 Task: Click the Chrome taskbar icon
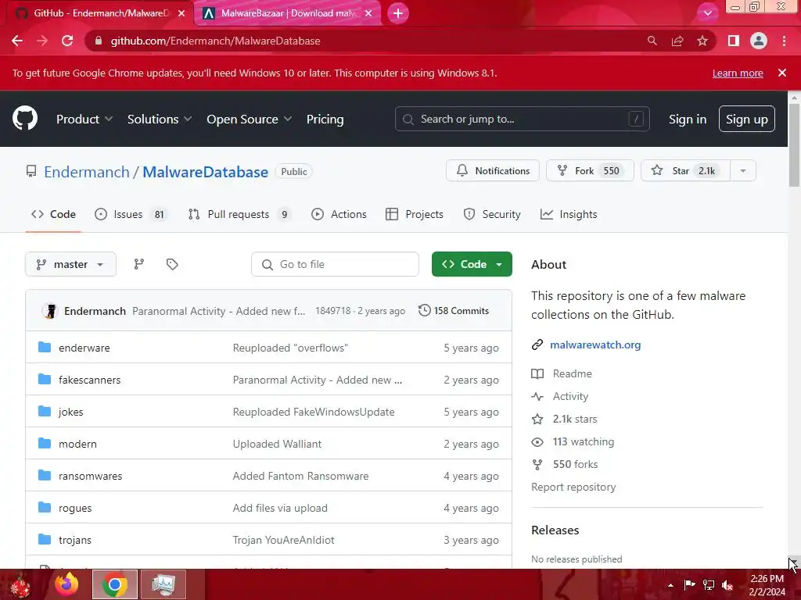[x=115, y=584]
